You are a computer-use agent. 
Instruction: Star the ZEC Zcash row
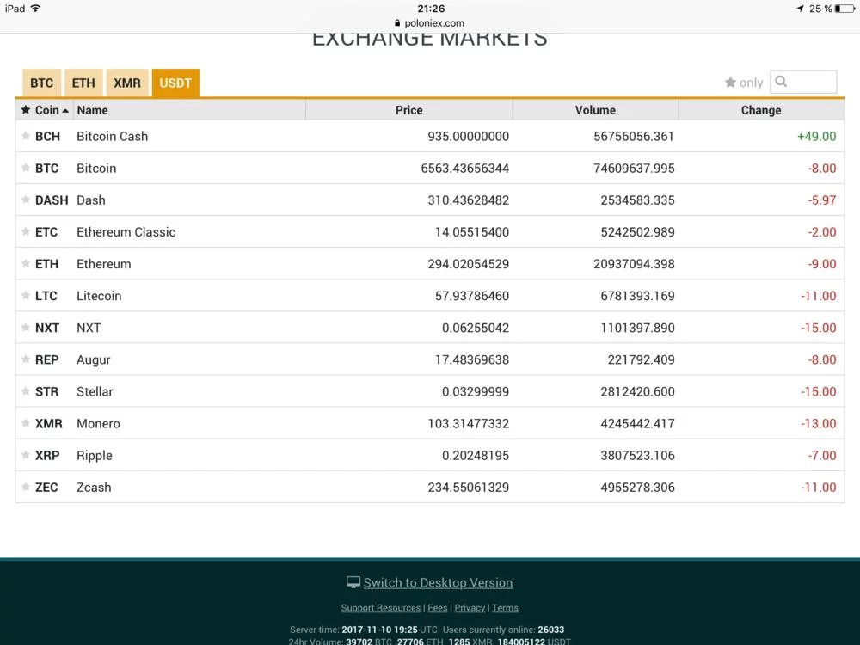tap(25, 487)
